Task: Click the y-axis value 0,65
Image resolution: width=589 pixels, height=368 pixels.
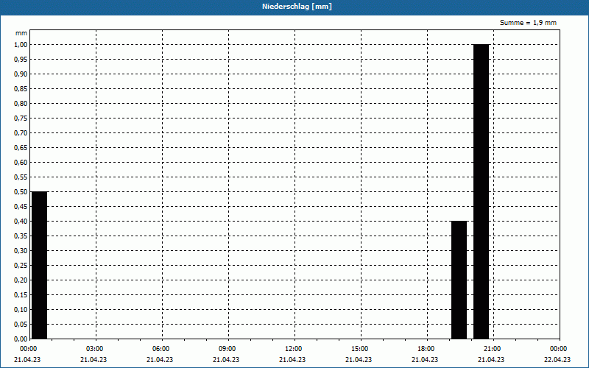Action: [21, 148]
